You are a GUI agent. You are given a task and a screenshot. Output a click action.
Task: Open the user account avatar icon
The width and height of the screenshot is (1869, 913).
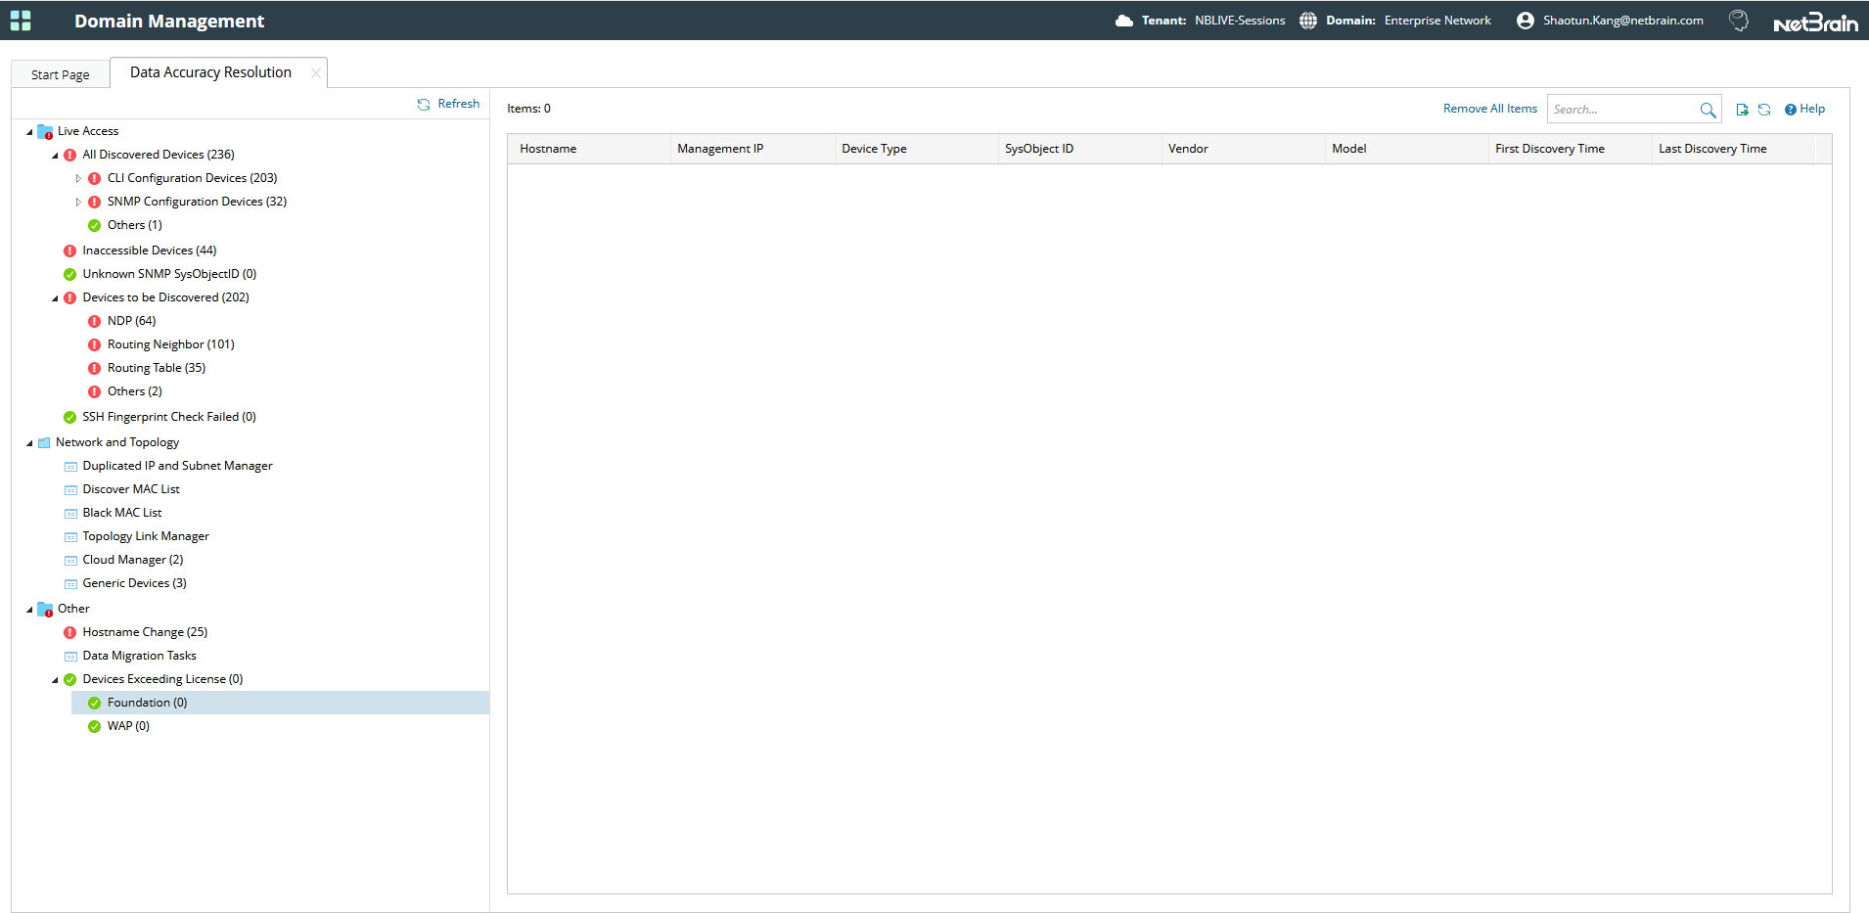tap(1526, 21)
